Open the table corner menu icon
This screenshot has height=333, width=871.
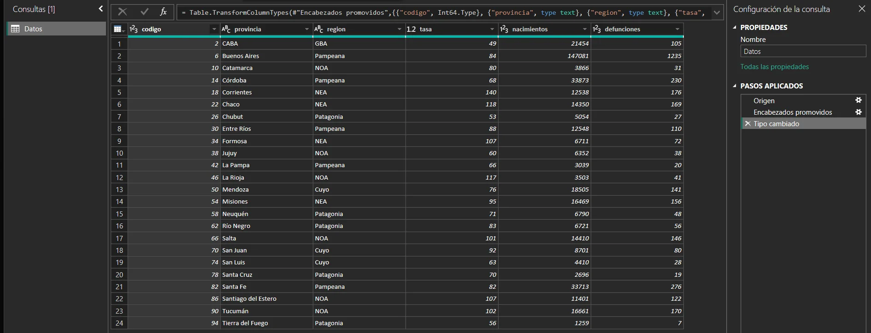pyautogui.click(x=119, y=29)
